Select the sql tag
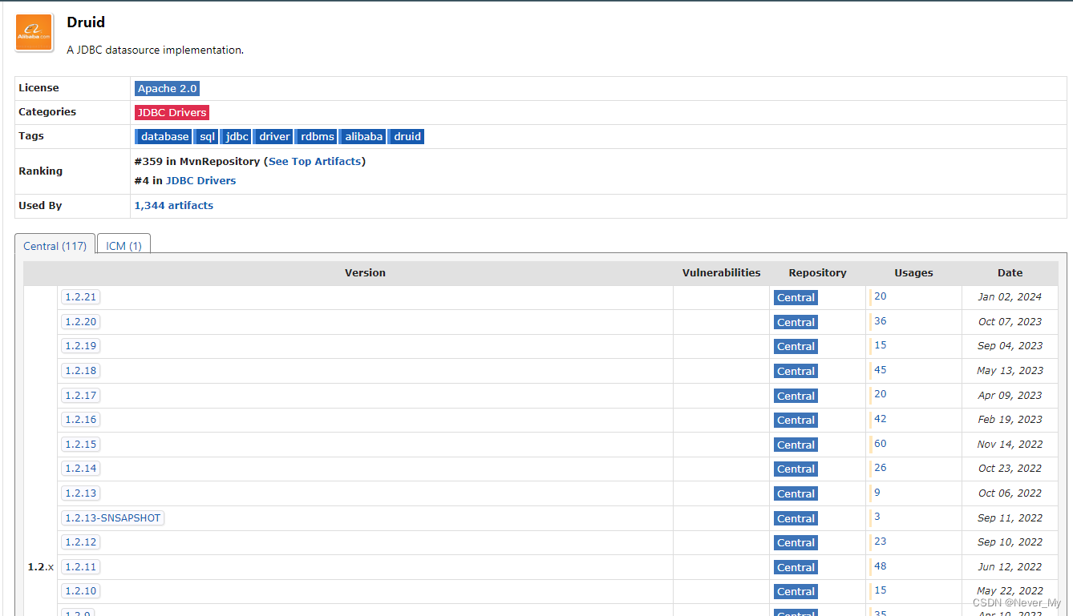The height and width of the screenshot is (616, 1073). click(207, 136)
